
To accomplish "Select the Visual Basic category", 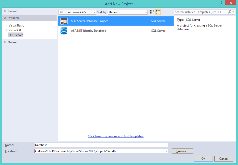I will pos(16,25).
